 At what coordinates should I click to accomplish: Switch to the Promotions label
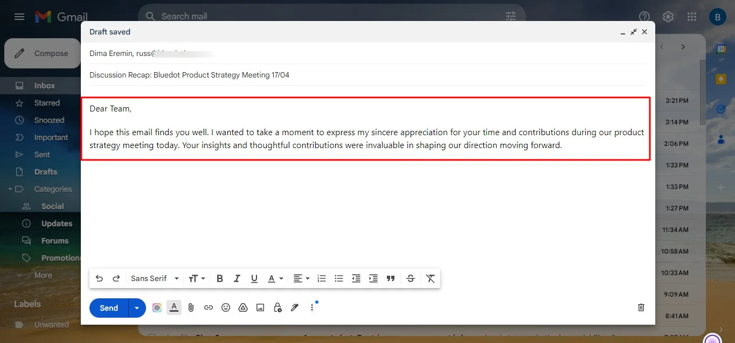point(59,257)
